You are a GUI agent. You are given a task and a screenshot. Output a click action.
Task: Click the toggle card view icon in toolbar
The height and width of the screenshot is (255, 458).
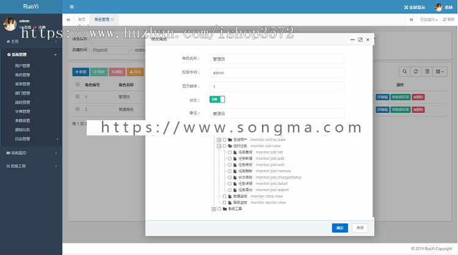click(x=427, y=71)
